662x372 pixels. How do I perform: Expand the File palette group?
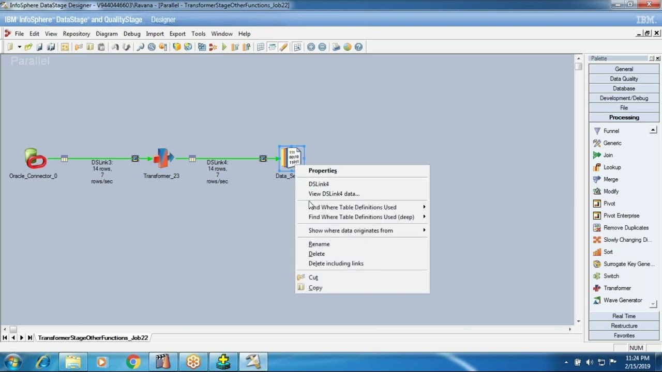(624, 108)
